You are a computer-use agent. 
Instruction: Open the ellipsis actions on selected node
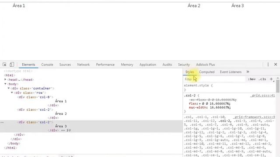pyautogui.click(x=2, y=123)
